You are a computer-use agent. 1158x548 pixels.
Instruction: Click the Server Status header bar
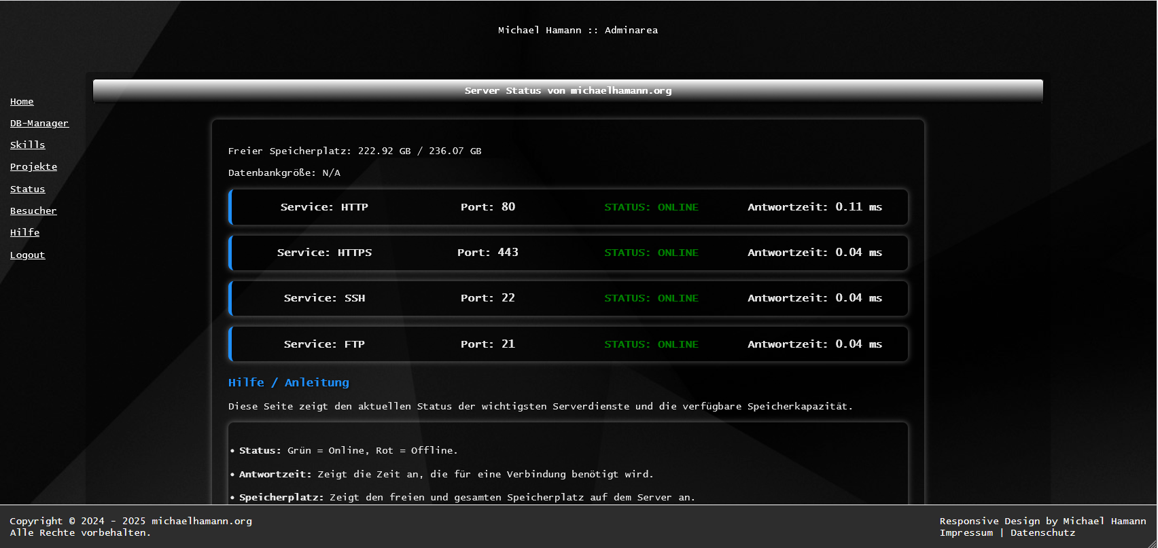[x=568, y=90]
